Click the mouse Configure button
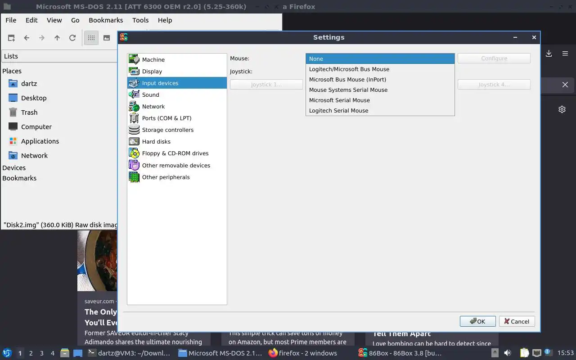The image size is (576, 360). tap(494, 58)
